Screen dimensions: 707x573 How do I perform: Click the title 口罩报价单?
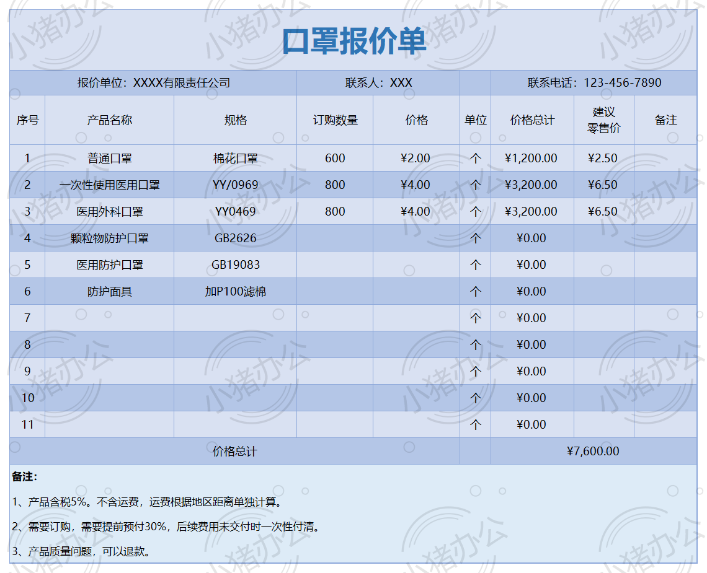point(354,41)
